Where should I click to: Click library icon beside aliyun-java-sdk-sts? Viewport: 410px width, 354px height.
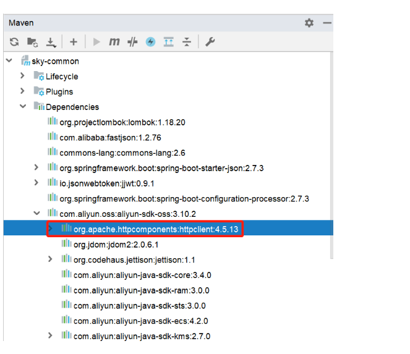66,305
